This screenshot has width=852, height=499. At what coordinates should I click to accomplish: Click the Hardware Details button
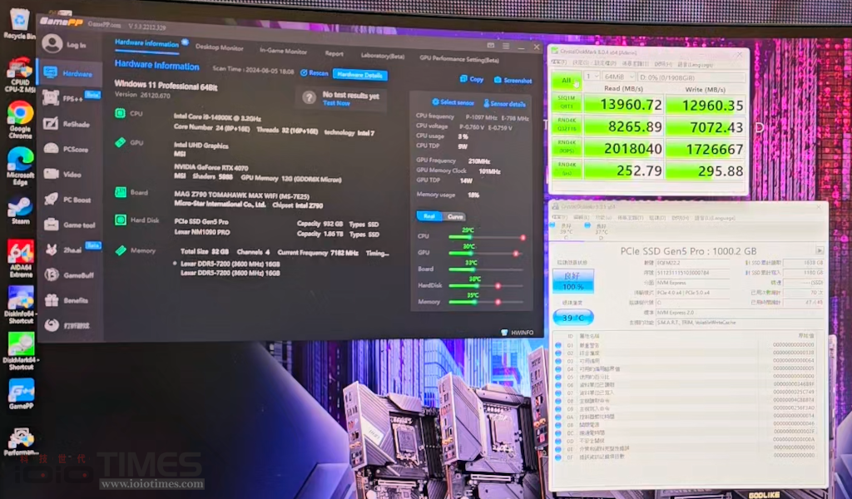[359, 75]
